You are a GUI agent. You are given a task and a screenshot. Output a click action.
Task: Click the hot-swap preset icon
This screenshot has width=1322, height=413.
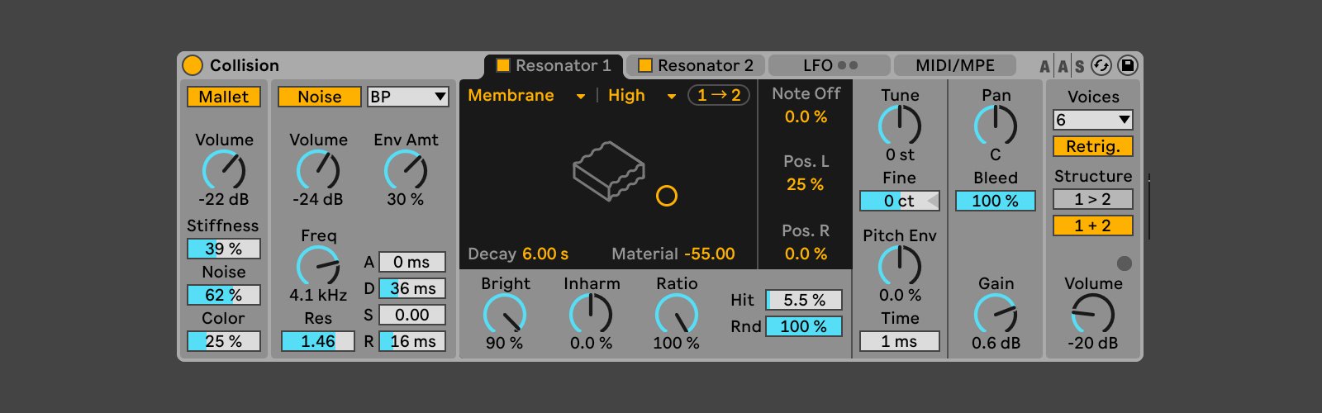click(1101, 65)
